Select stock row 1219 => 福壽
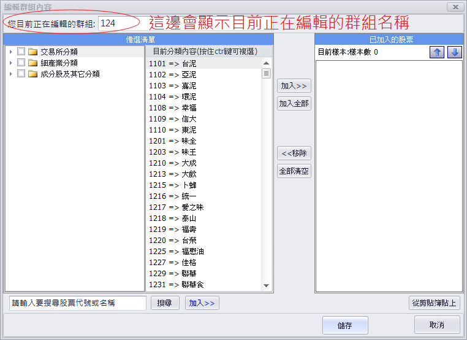This screenshot has height=340, width=467. pyautogui.click(x=204, y=229)
